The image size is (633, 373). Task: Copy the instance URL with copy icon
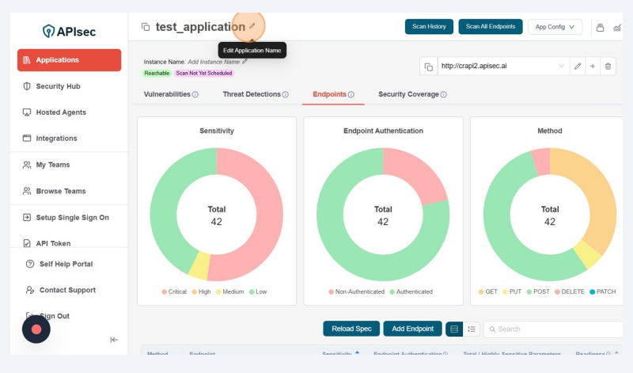[x=428, y=67]
